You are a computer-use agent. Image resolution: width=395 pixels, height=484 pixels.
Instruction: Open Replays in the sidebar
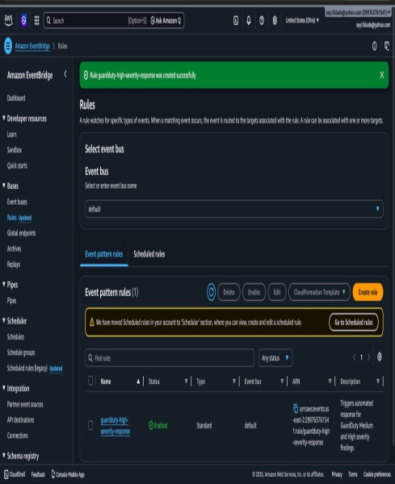(13, 265)
